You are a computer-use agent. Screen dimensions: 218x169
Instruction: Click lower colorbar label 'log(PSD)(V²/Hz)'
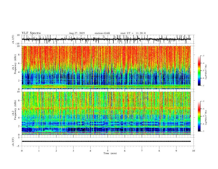click(x=206, y=118)
